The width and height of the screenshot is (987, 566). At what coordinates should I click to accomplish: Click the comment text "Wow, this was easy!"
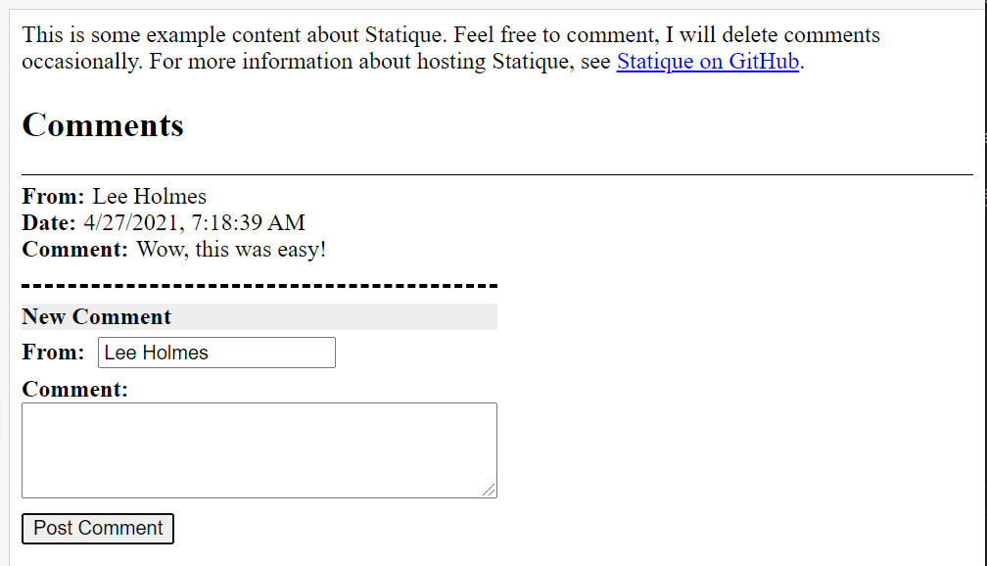click(231, 250)
